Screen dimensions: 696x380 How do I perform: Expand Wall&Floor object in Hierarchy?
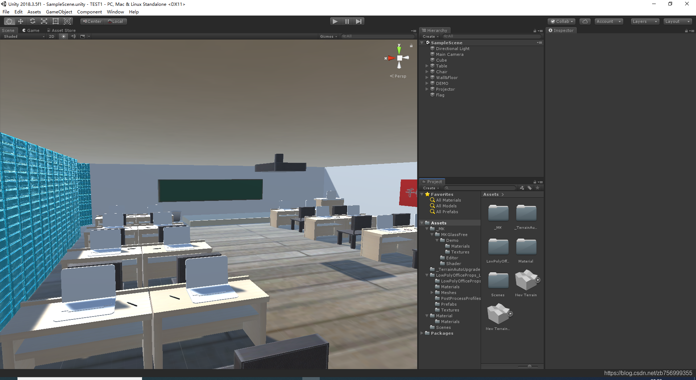(427, 78)
